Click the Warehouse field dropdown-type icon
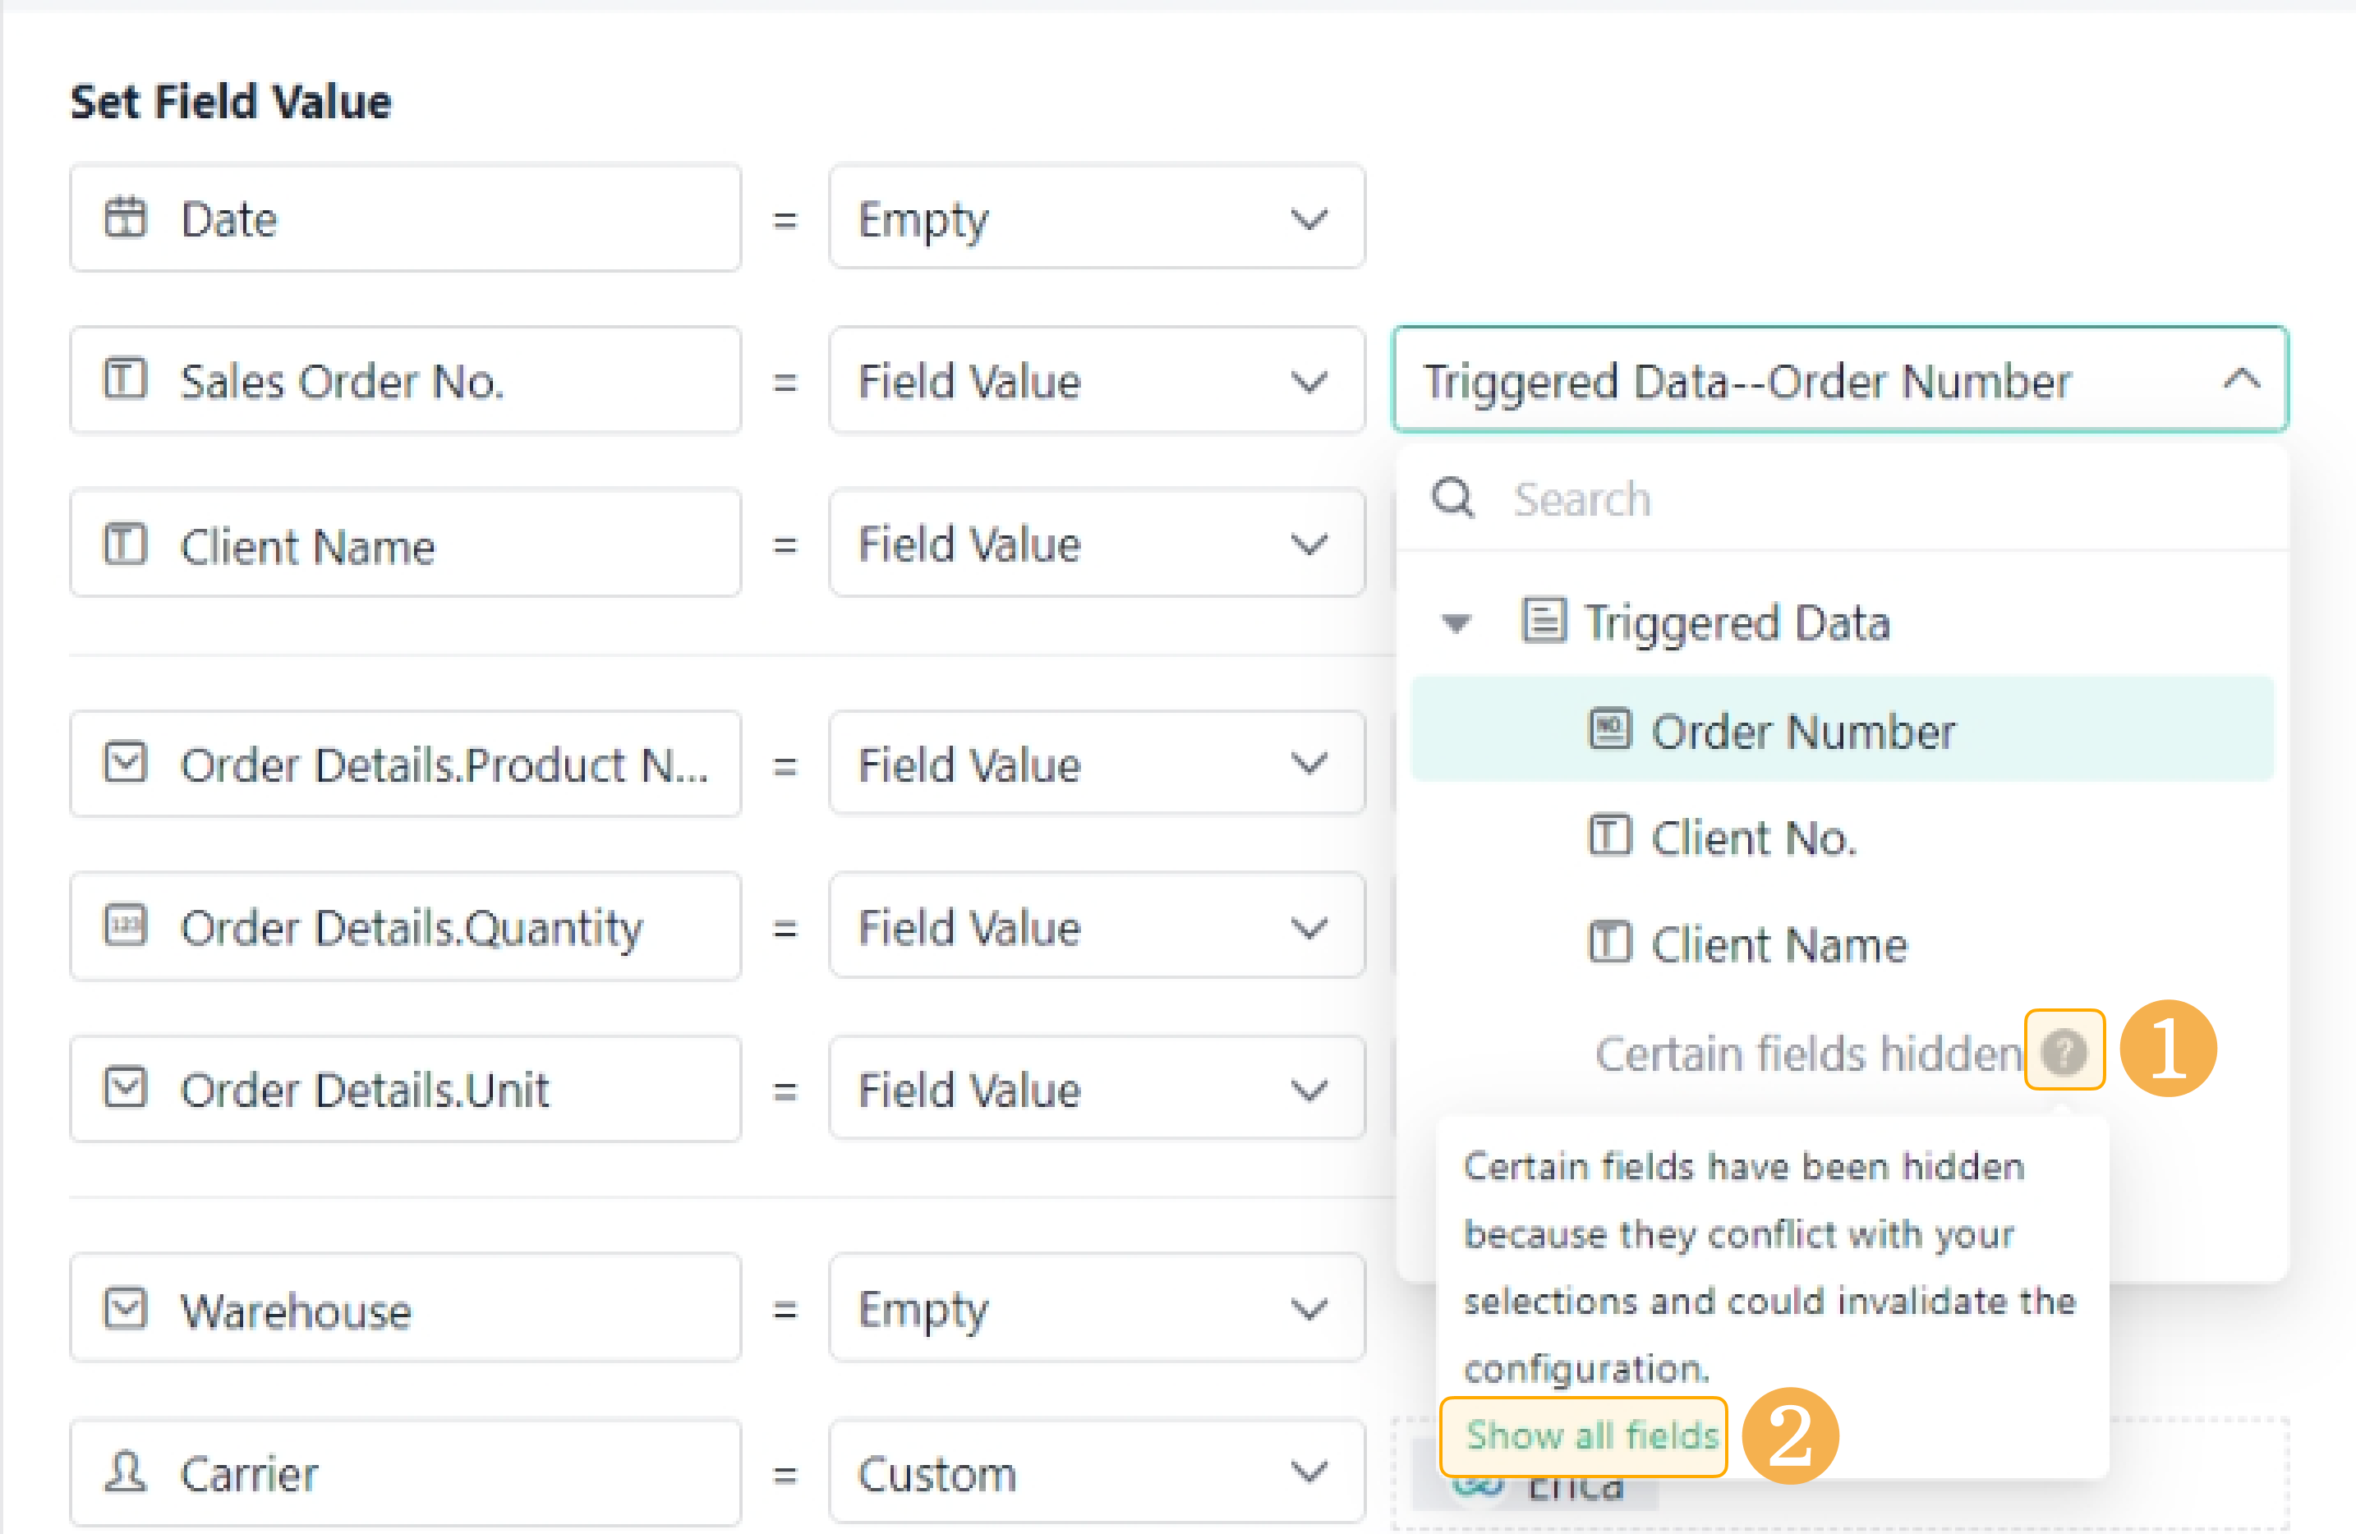The image size is (2356, 1534). point(126,1308)
